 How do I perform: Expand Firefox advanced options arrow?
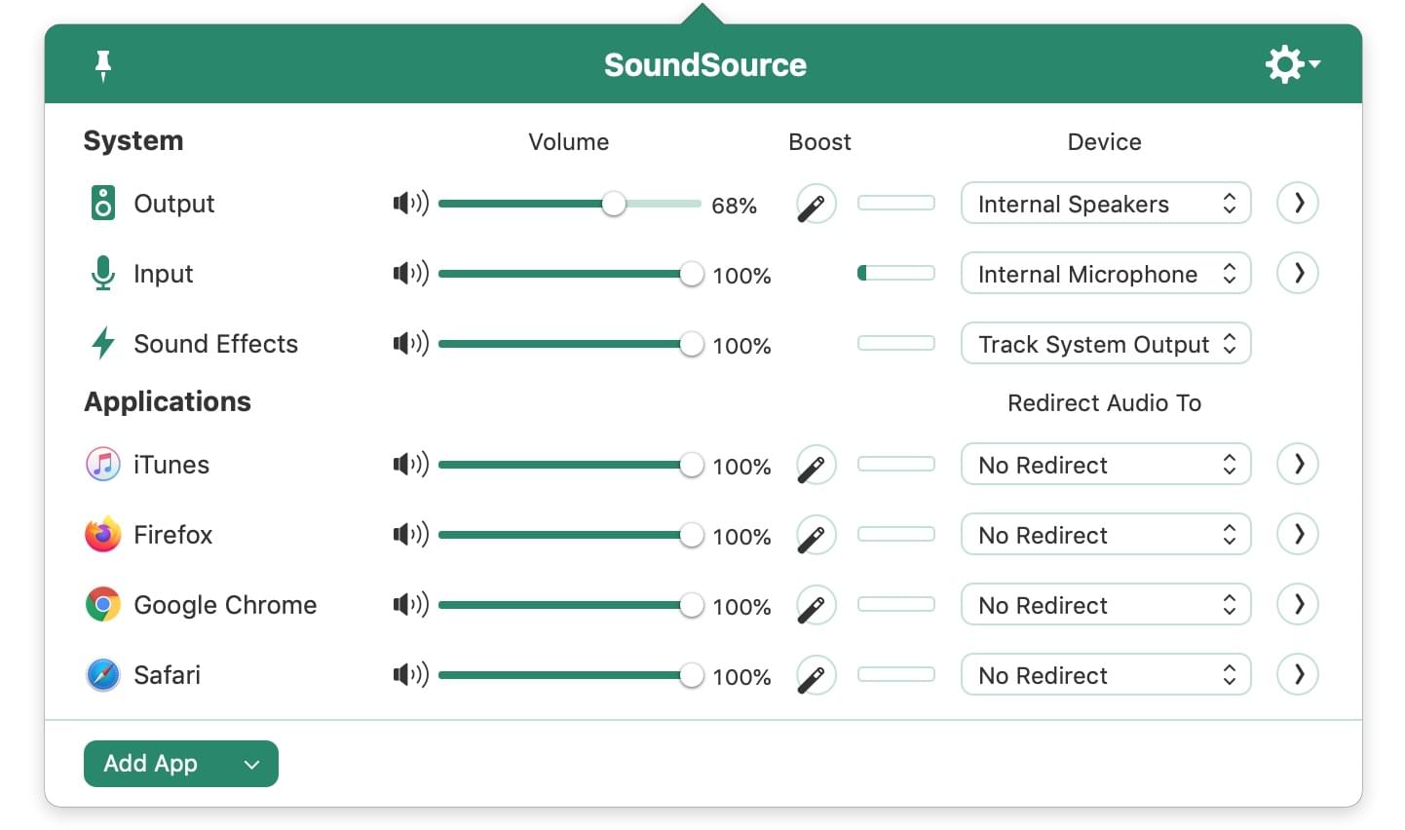pos(1298,534)
